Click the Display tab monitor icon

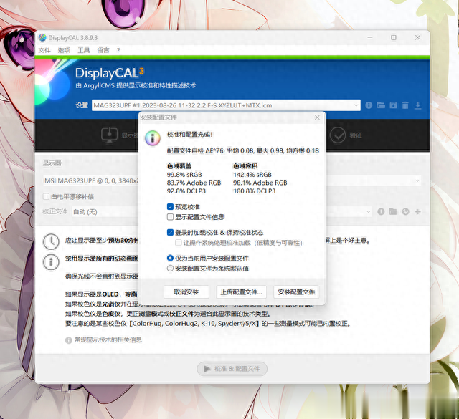tap(109, 135)
